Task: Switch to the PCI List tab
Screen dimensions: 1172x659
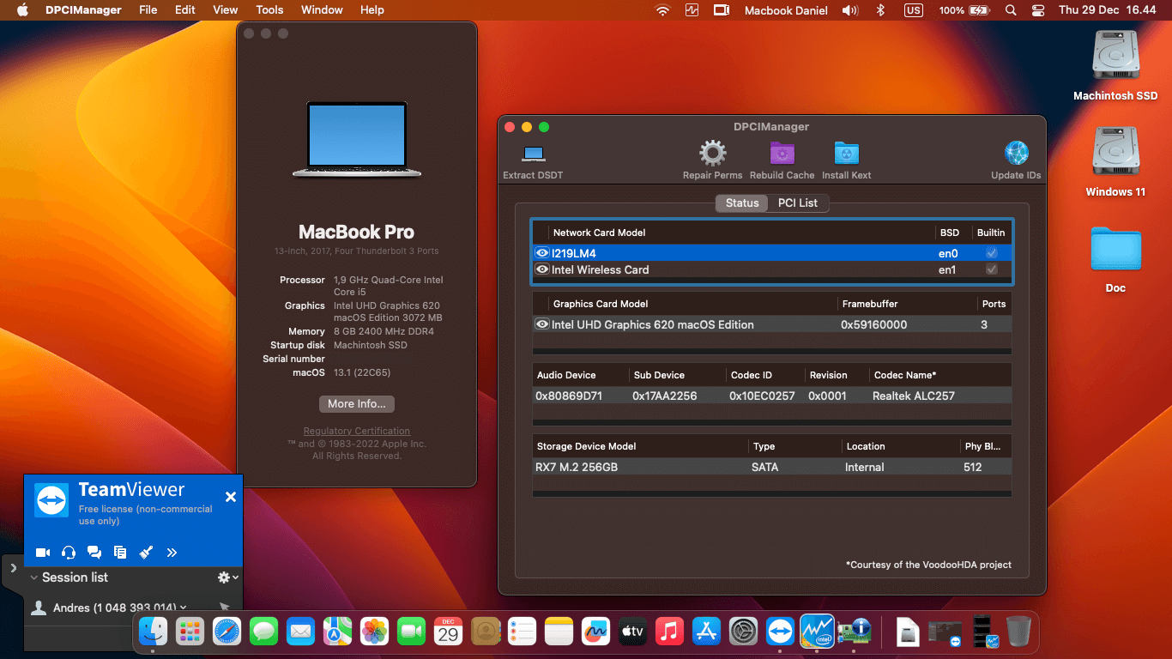Action: pyautogui.click(x=798, y=203)
